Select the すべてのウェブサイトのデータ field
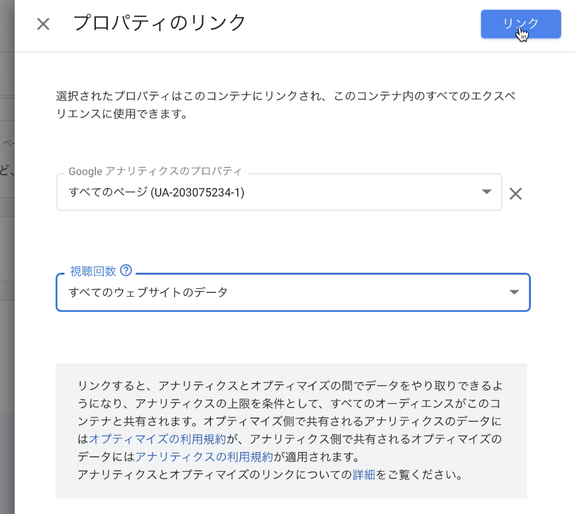Image resolution: width=575 pixels, height=514 pixels. [293, 292]
